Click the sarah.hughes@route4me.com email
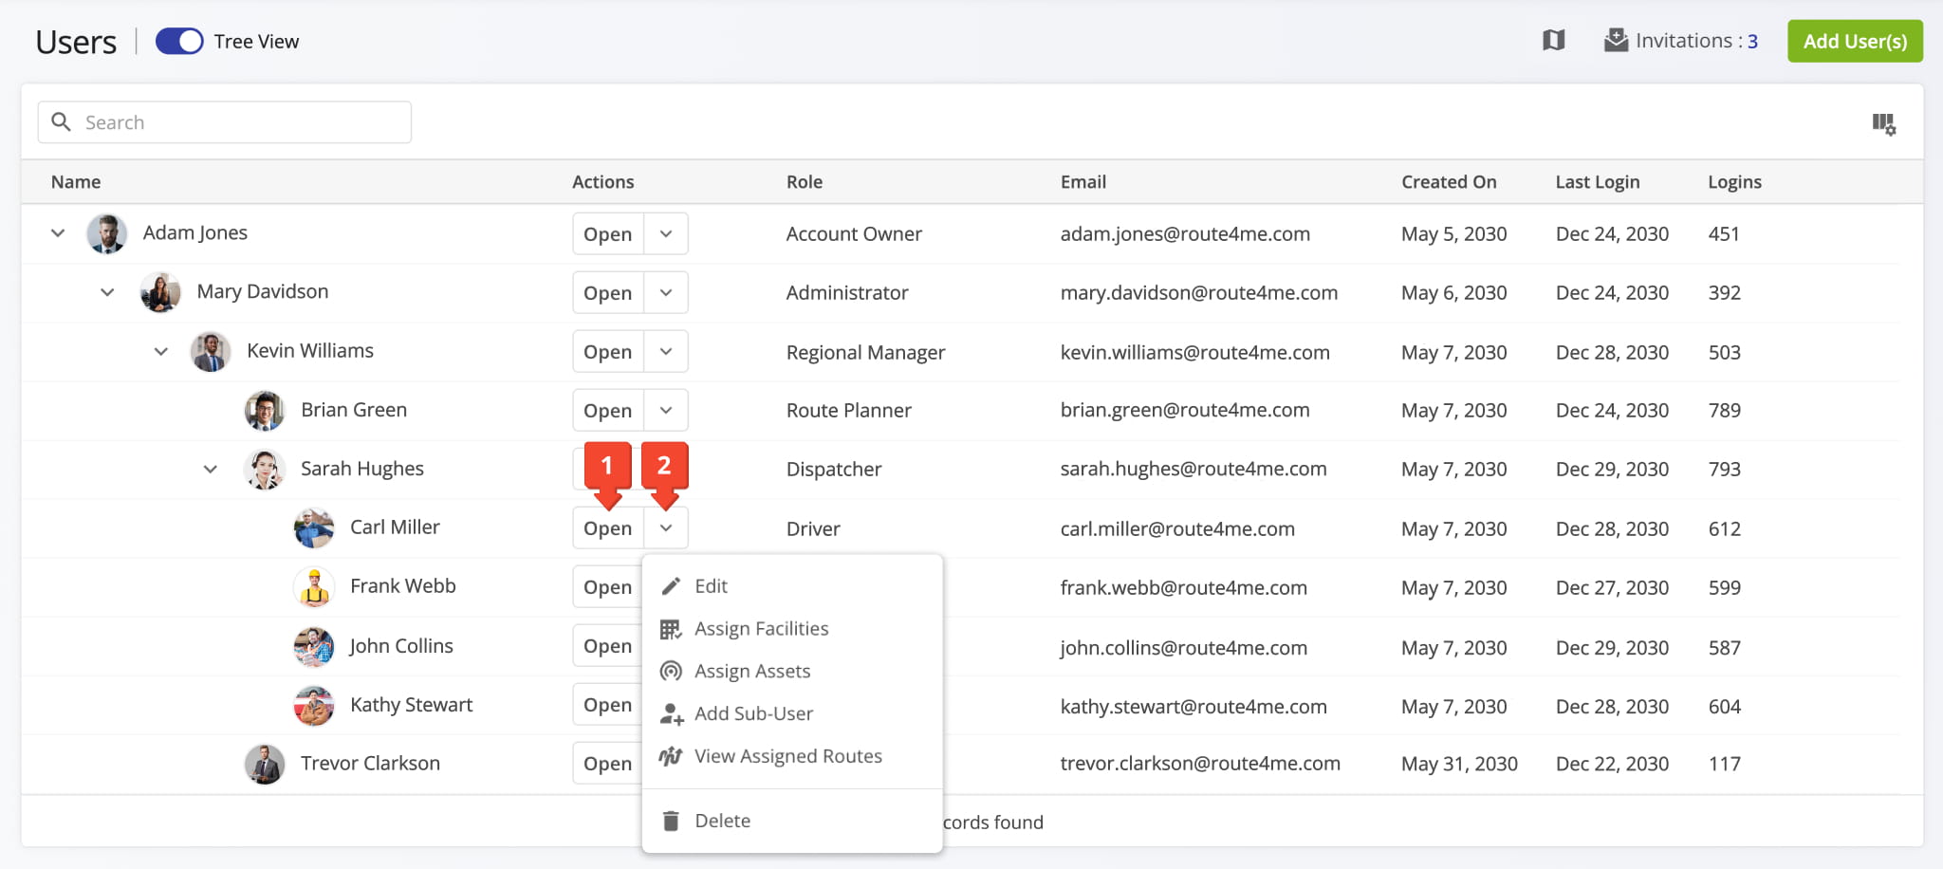Viewport: 1943px width, 869px height. click(1194, 469)
